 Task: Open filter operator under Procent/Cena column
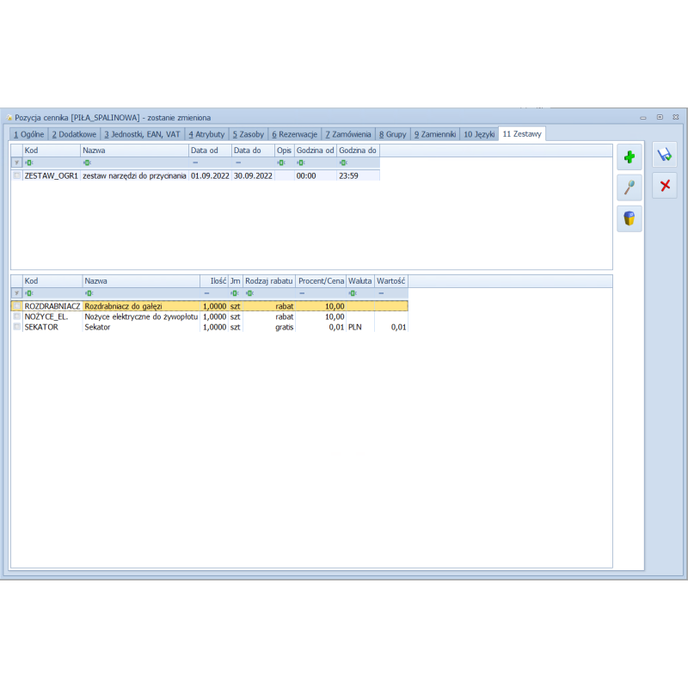click(x=303, y=293)
